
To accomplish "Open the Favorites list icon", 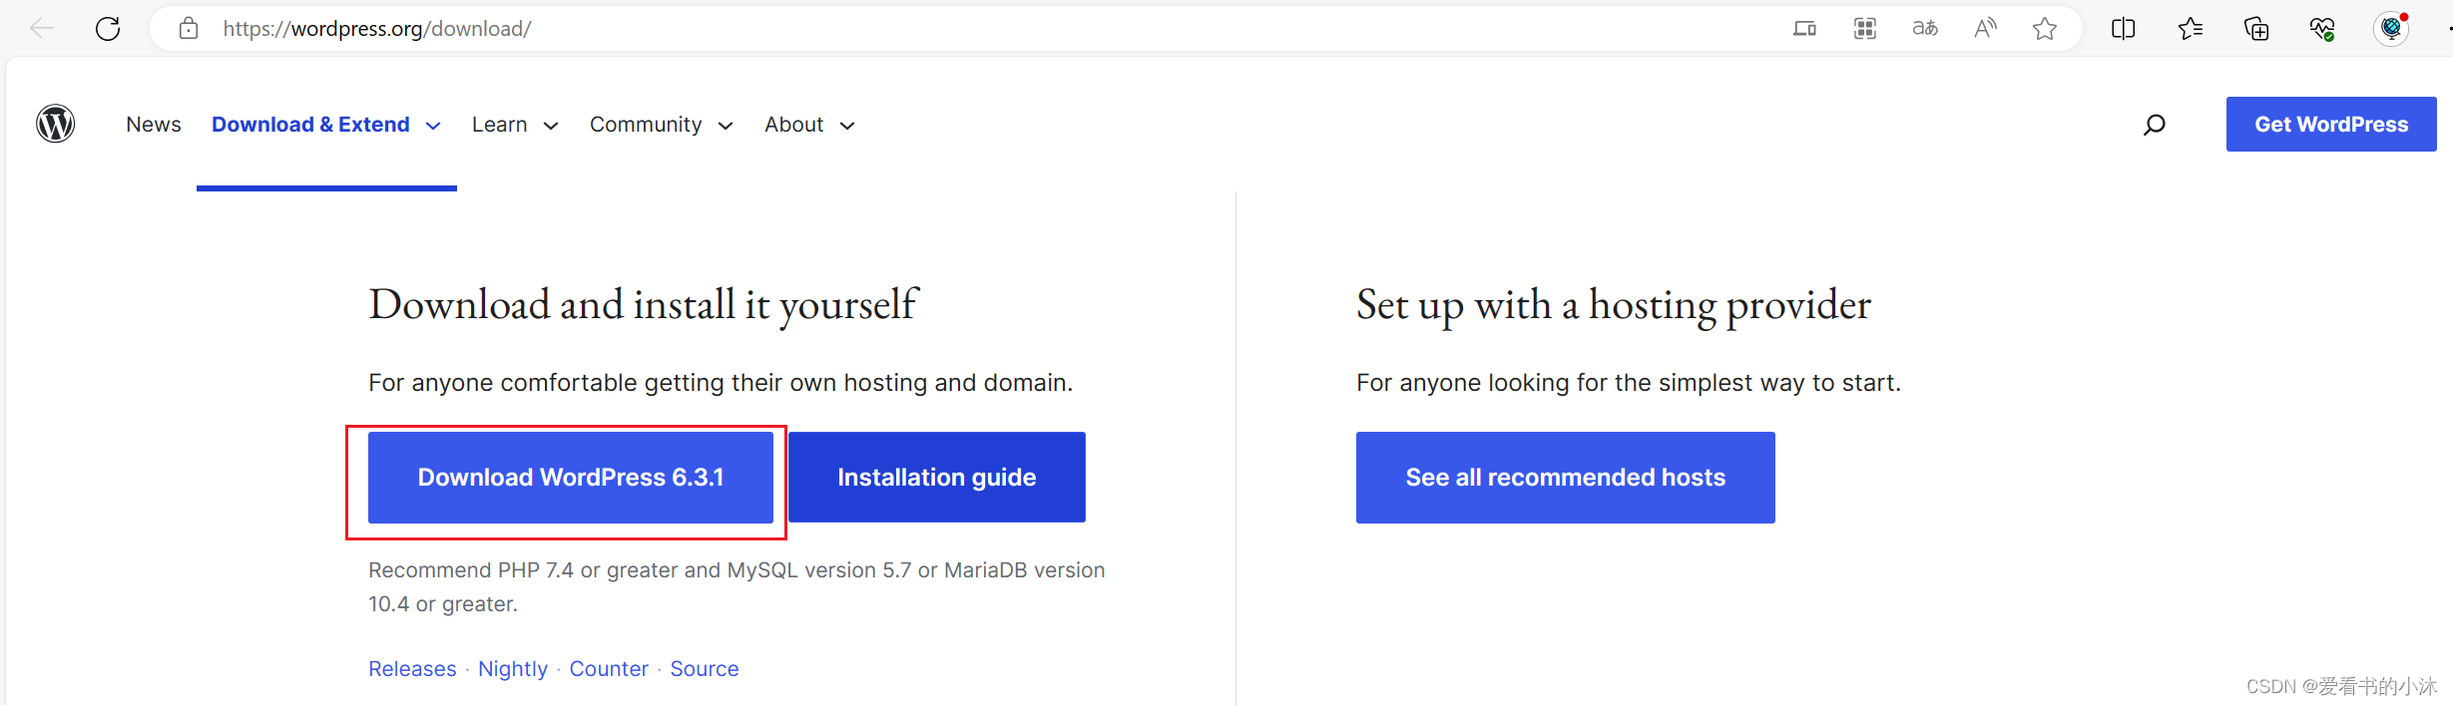I will click(2191, 29).
